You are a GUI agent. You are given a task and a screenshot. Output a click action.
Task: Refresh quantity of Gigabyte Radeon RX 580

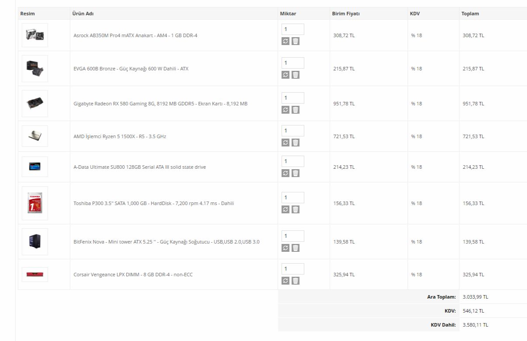click(x=286, y=110)
